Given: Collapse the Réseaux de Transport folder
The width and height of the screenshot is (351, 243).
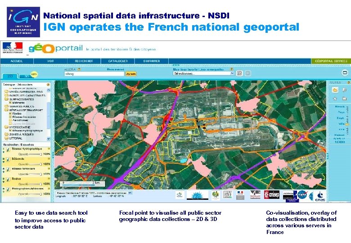Looking at the screenshot, I should tap(6, 110).
